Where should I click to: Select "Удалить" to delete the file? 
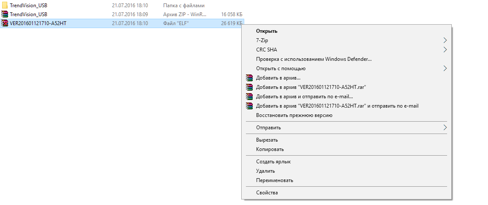(265, 171)
